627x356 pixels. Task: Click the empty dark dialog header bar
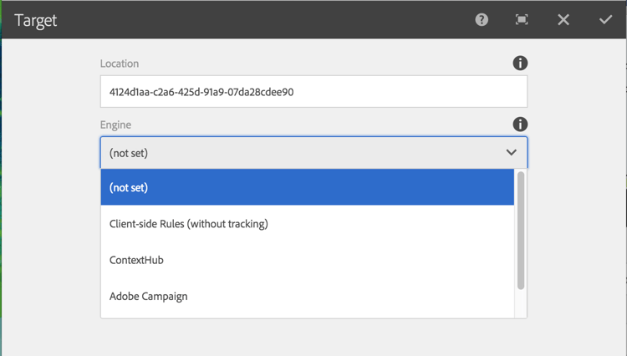point(251,20)
